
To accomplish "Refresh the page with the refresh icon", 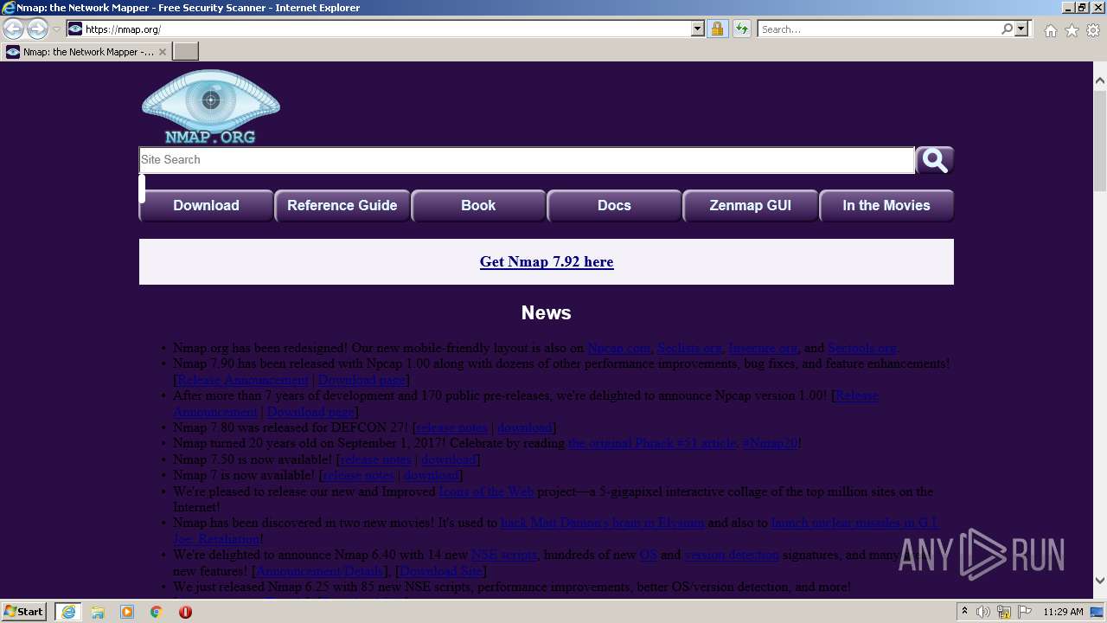I will pos(741,29).
